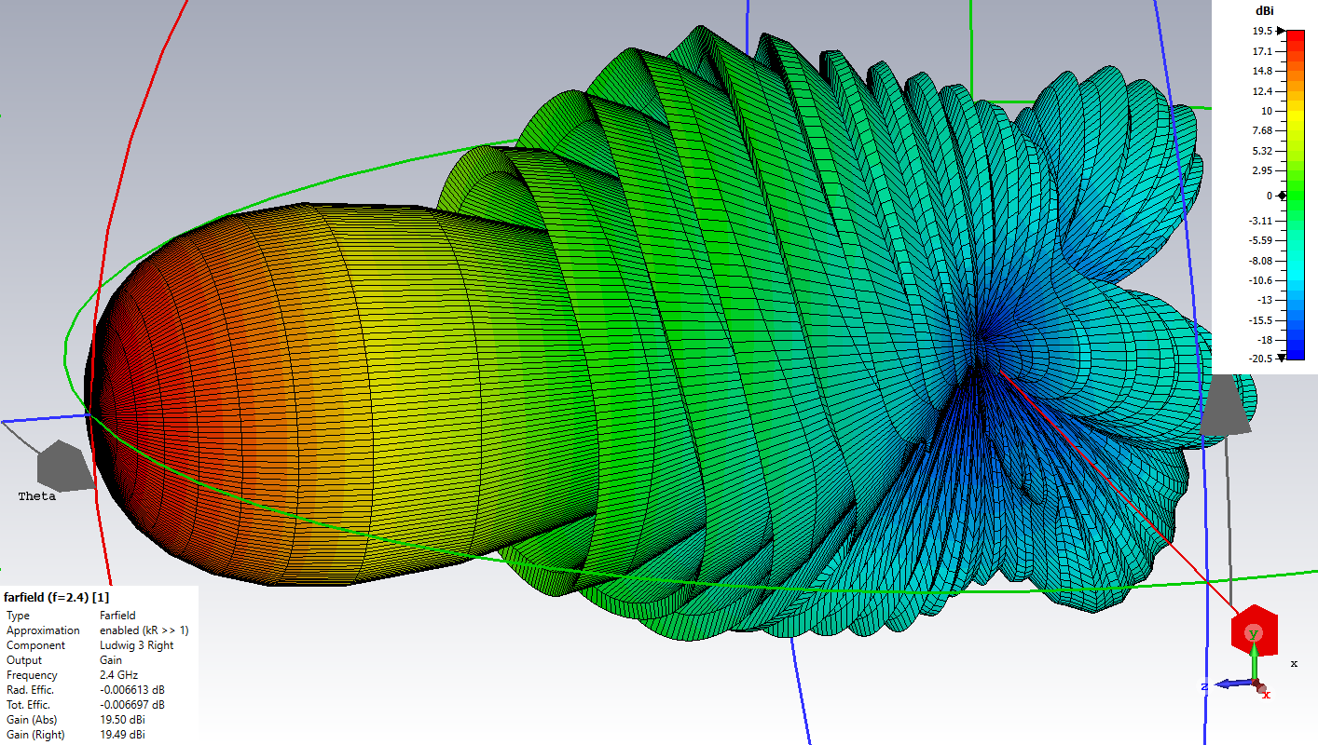Click the Rad. Effic. value -0.006613 dB
The width and height of the screenshot is (1318, 745).
pyautogui.click(x=130, y=690)
